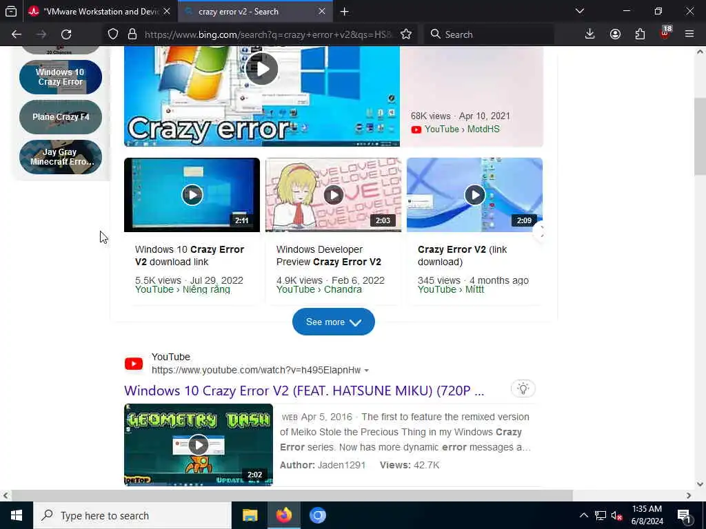Viewport: 706px width, 529px height.
Task: Switch to VMware Workstation tab
Action: (99, 12)
